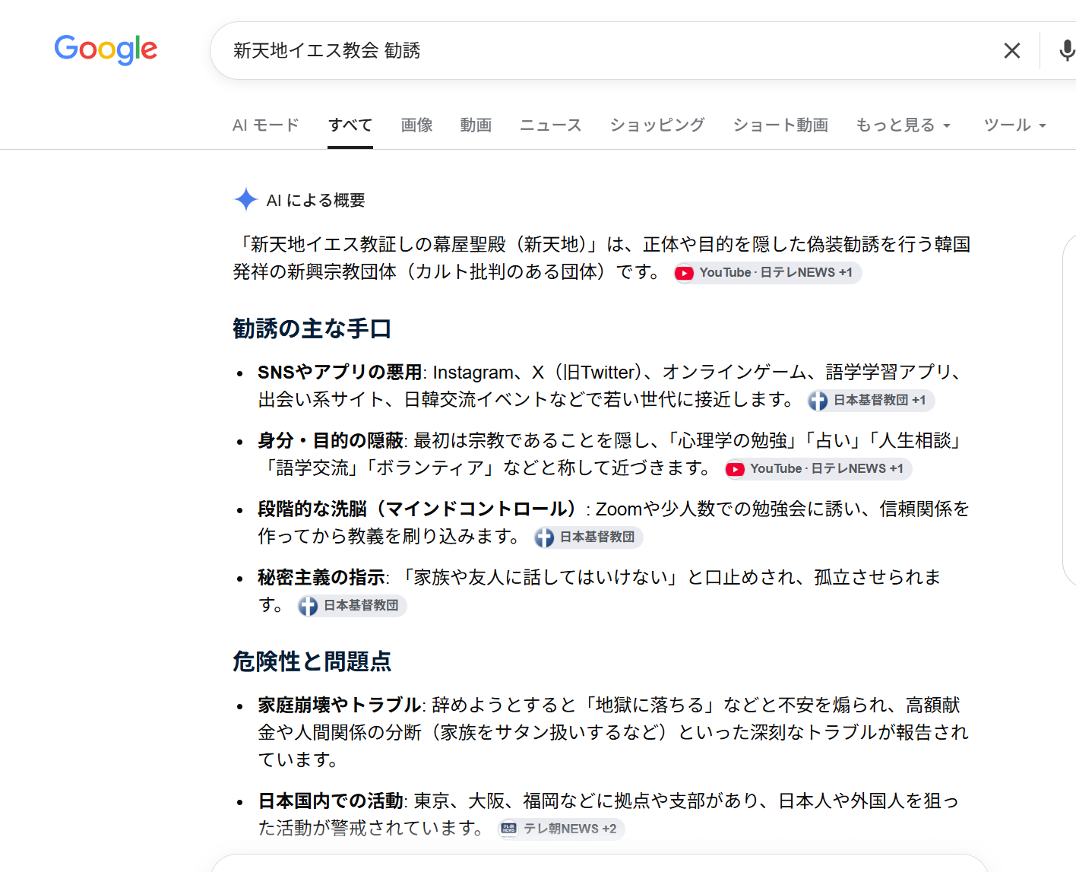This screenshot has height=872, width=1076.
Task: Clear the search query with the X icon
Action: tap(1011, 51)
